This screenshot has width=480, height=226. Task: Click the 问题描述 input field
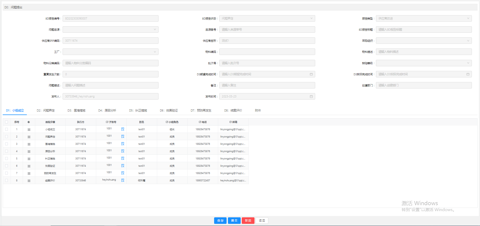(111, 85)
